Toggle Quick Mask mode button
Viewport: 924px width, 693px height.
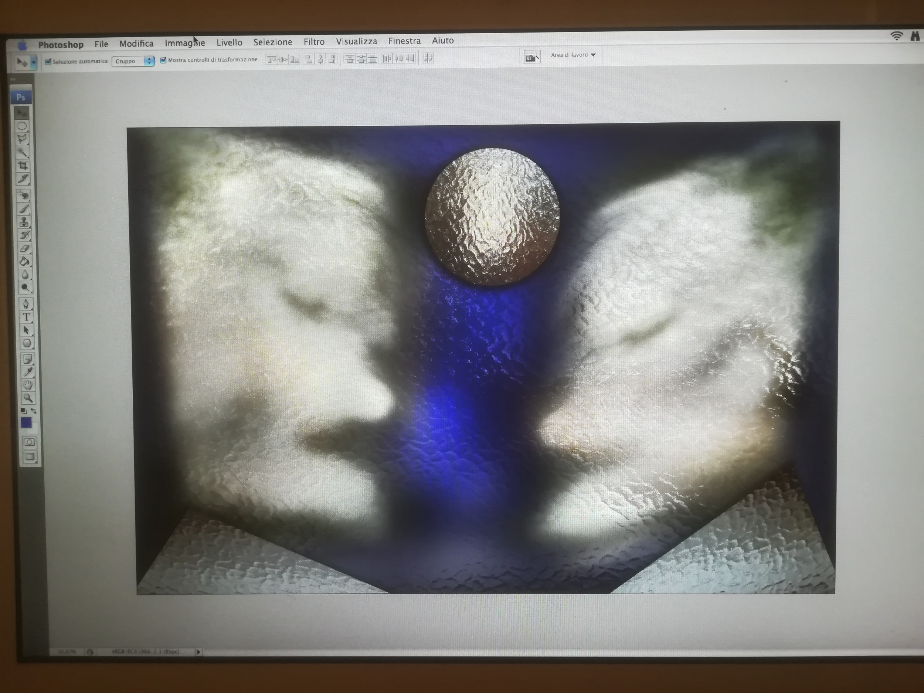click(x=29, y=442)
